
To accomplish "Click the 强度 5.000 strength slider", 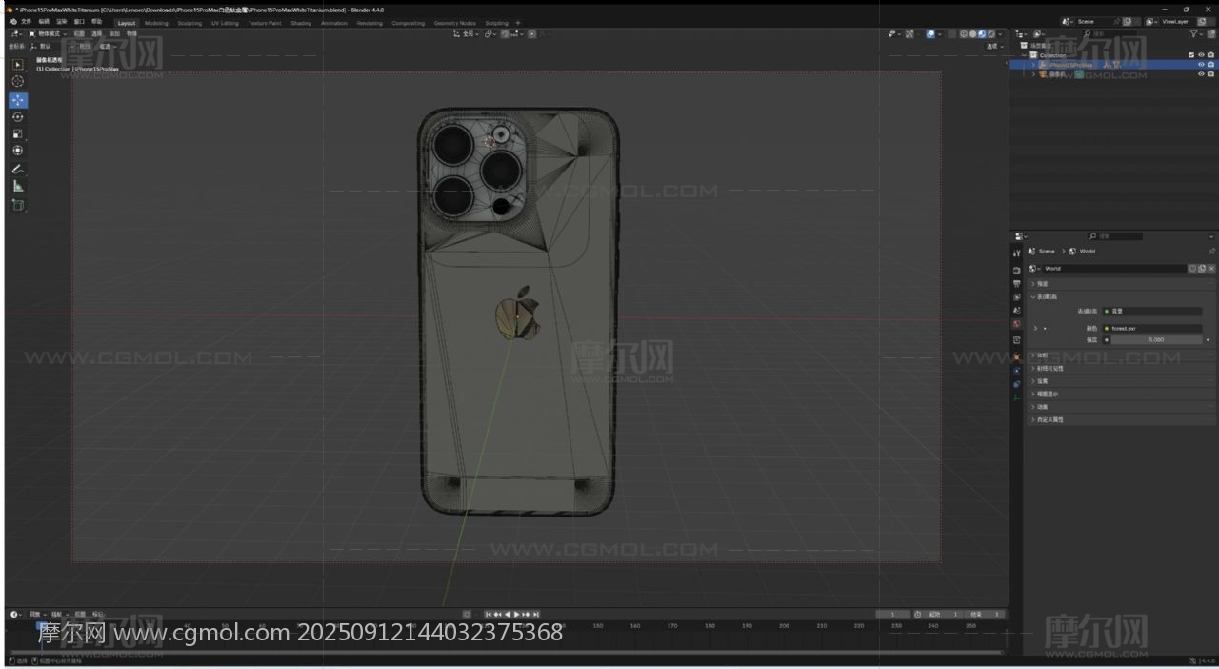I will pyautogui.click(x=1156, y=339).
